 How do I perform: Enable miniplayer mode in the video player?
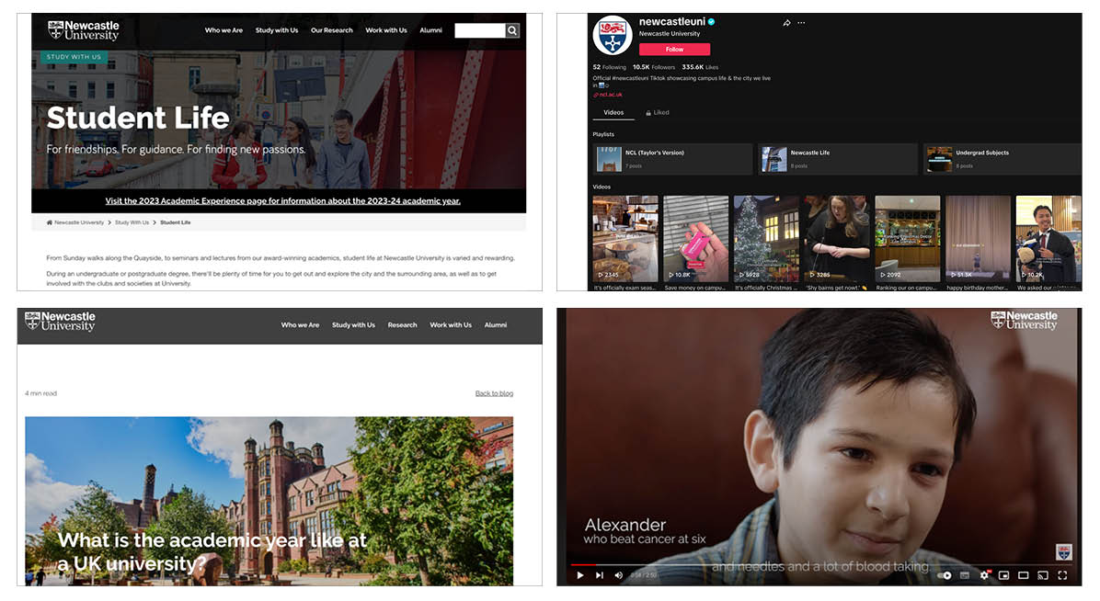click(x=1004, y=575)
